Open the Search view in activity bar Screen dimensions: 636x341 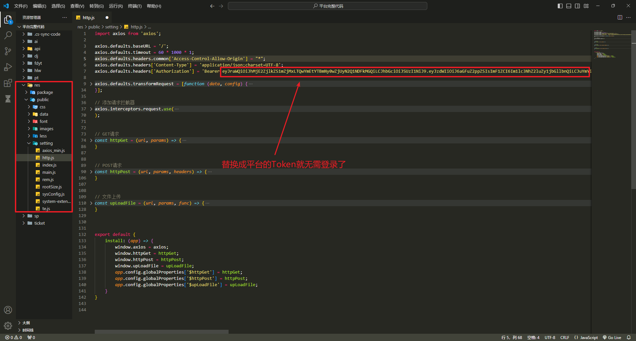(8, 35)
